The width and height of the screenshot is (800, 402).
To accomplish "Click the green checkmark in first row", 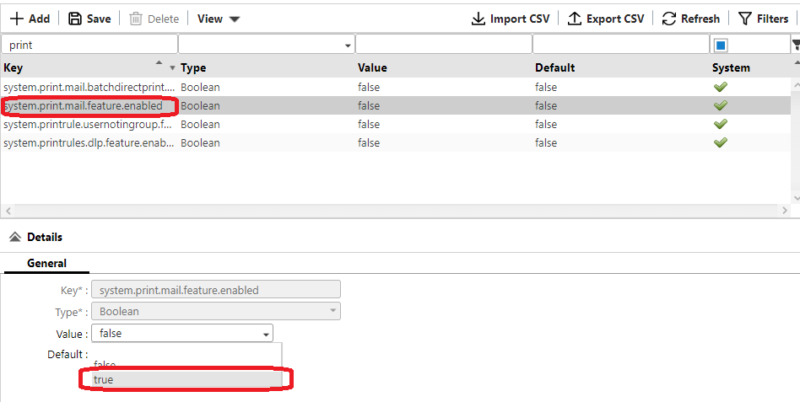I will 720,87.
